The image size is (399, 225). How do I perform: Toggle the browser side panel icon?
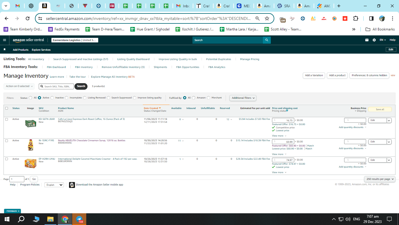[x=371, y=18]
